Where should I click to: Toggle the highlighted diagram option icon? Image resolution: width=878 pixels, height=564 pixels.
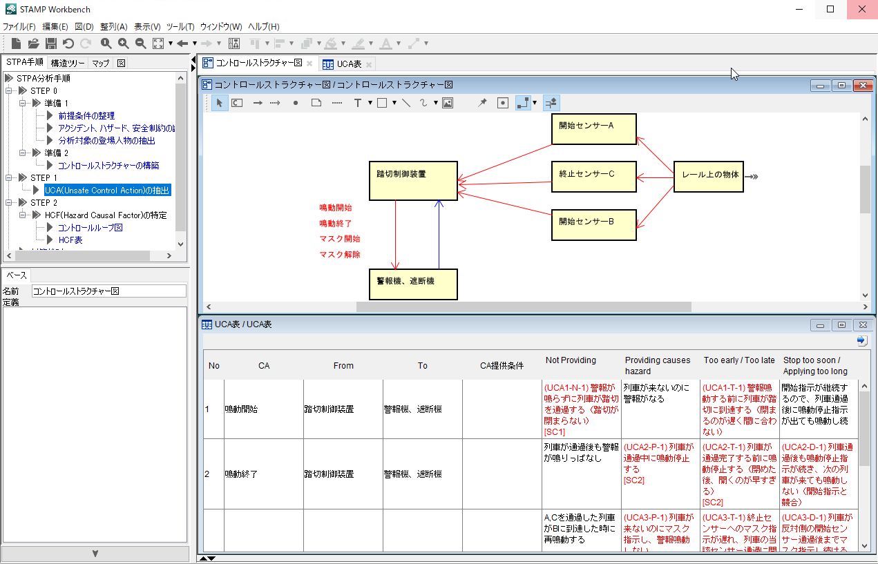pos(551,103)
